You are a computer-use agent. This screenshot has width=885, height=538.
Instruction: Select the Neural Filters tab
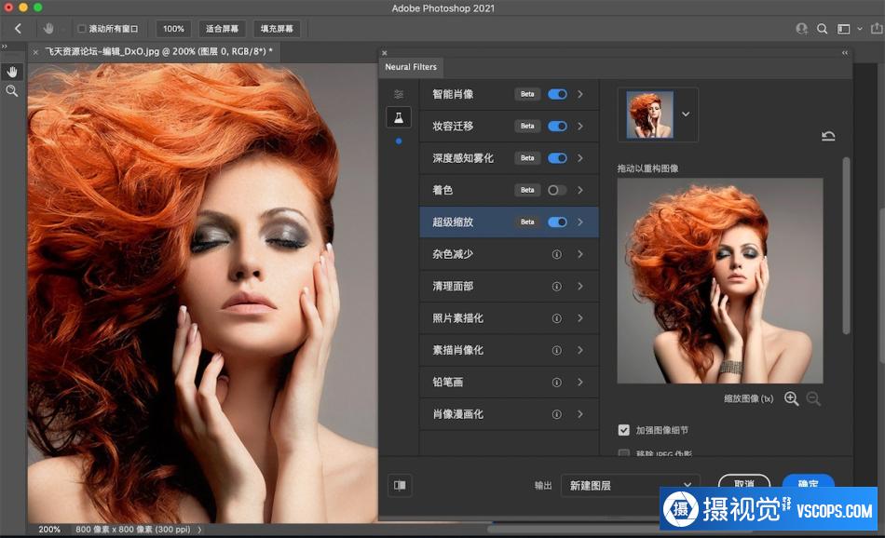411,66
